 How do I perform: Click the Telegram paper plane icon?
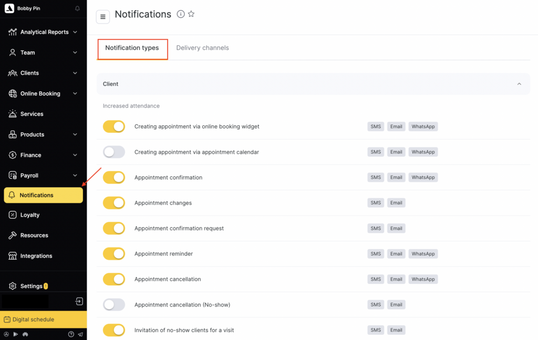click(80, 334)
